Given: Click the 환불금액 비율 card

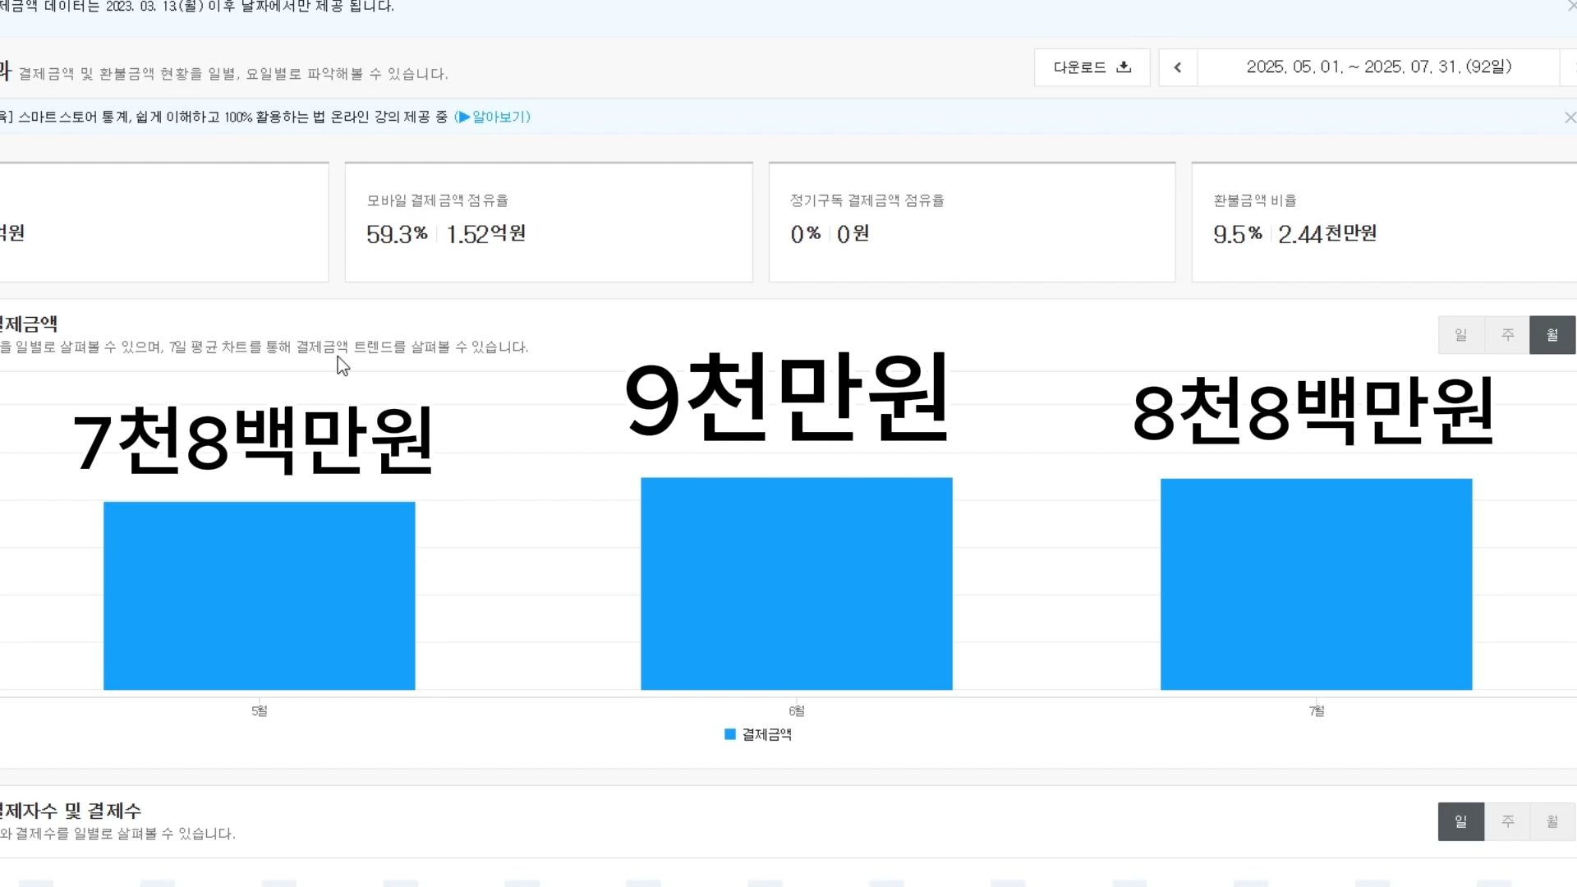Looking at the screenshot, I should click(1383, 223).
